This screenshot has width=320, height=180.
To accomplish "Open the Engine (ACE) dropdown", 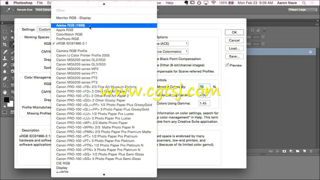I will (173, 44).
